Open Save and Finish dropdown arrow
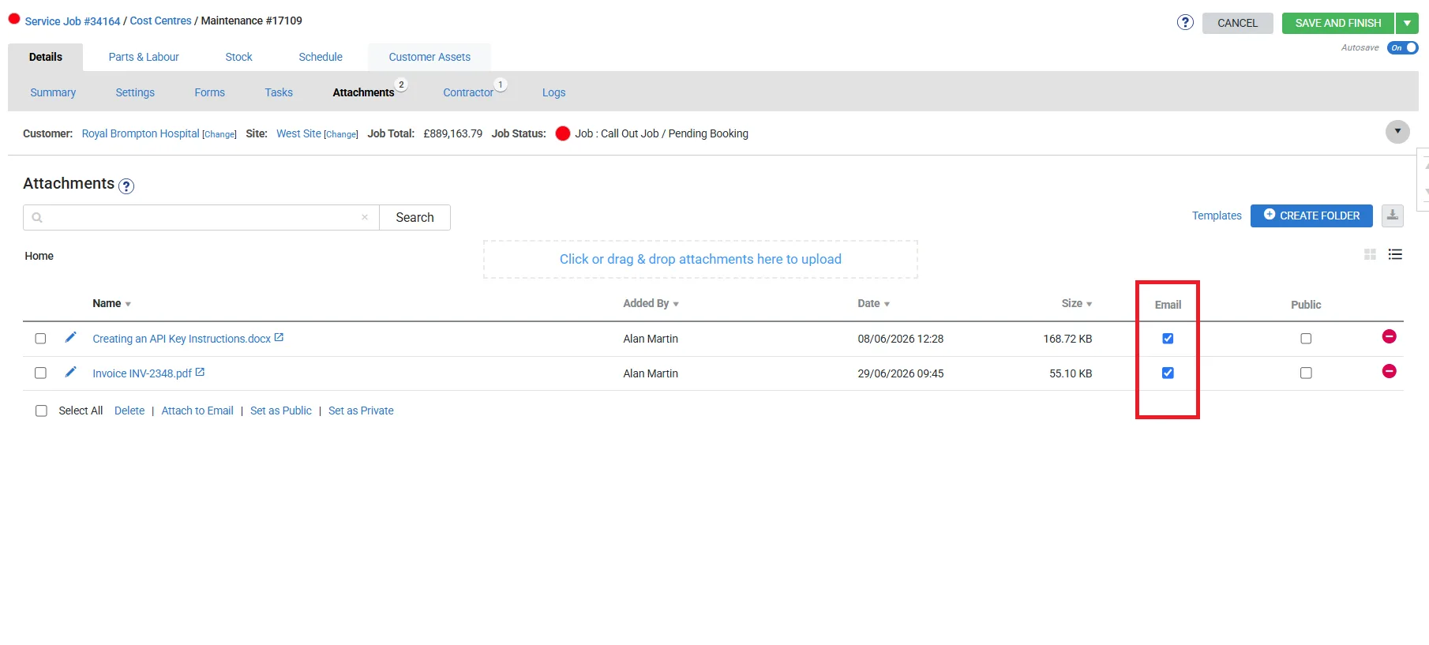Image resolution: width=1429 pixels, height=645 pixels. click(1407, 23)
